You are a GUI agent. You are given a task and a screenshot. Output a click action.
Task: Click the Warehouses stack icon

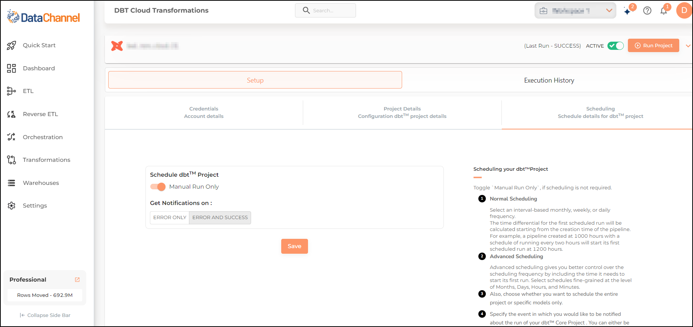click(x=12, y=183)
